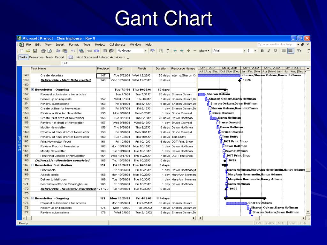
Task: Open Print Preview icon
Action: (x=49, y=51)
